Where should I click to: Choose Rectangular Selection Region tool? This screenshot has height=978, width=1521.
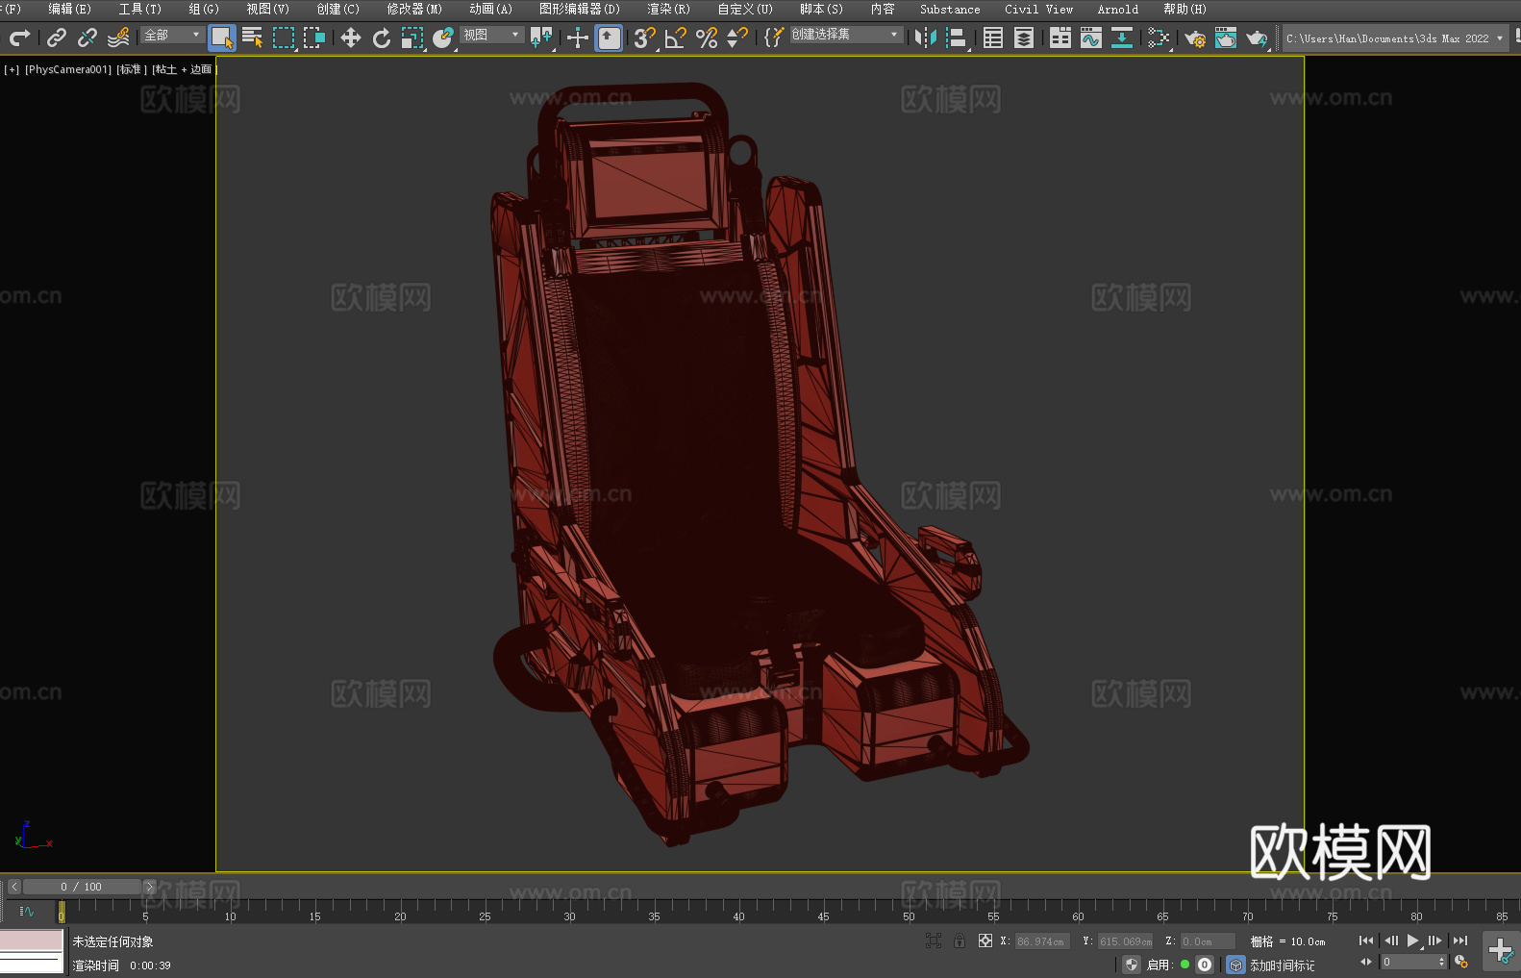284,38
